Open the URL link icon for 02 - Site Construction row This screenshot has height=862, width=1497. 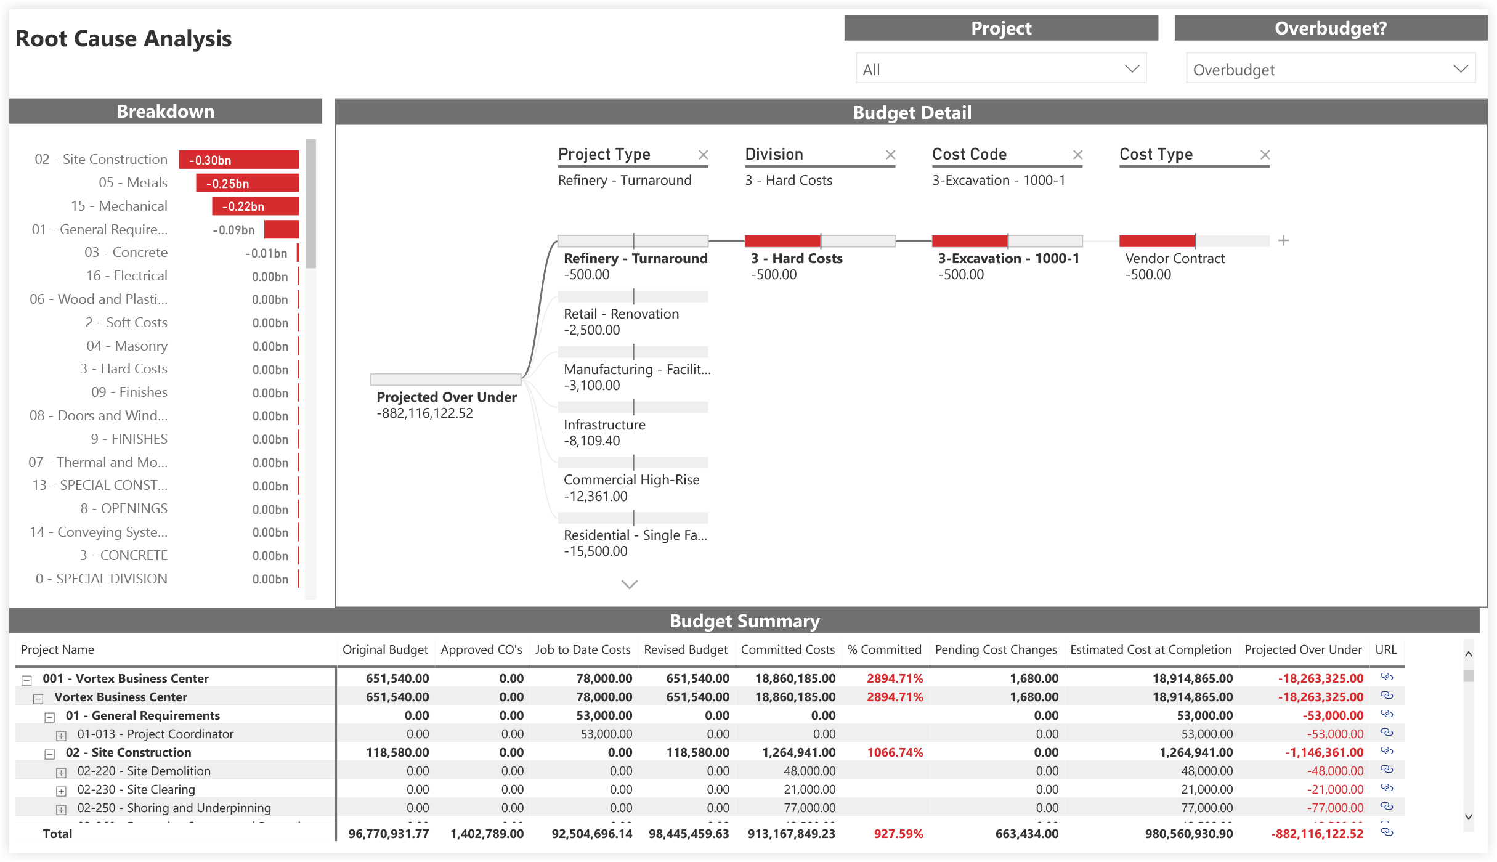tap(1386, 750)
